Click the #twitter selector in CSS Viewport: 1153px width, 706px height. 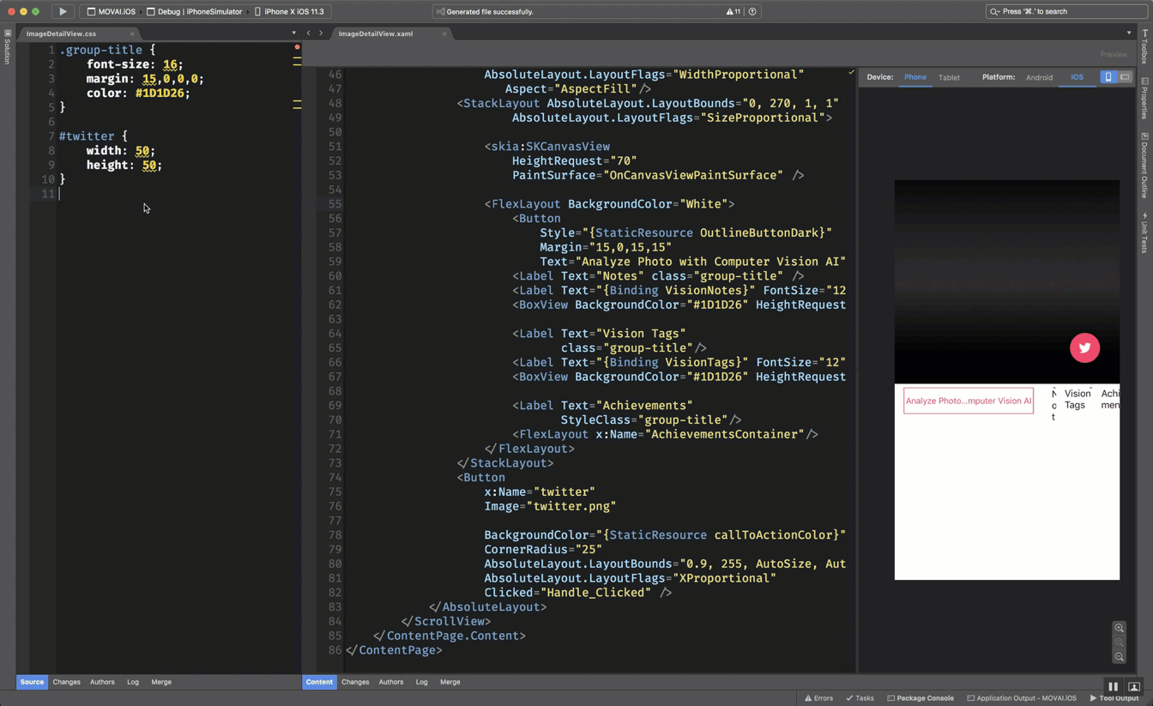pyautogui.click(x=87, y=136)
